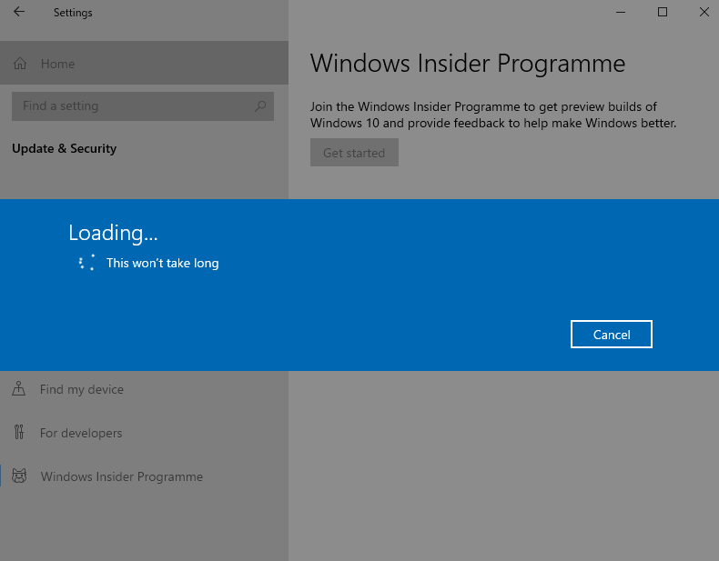
Task: Click the Windows Insider cat icon
Action: 19,476
